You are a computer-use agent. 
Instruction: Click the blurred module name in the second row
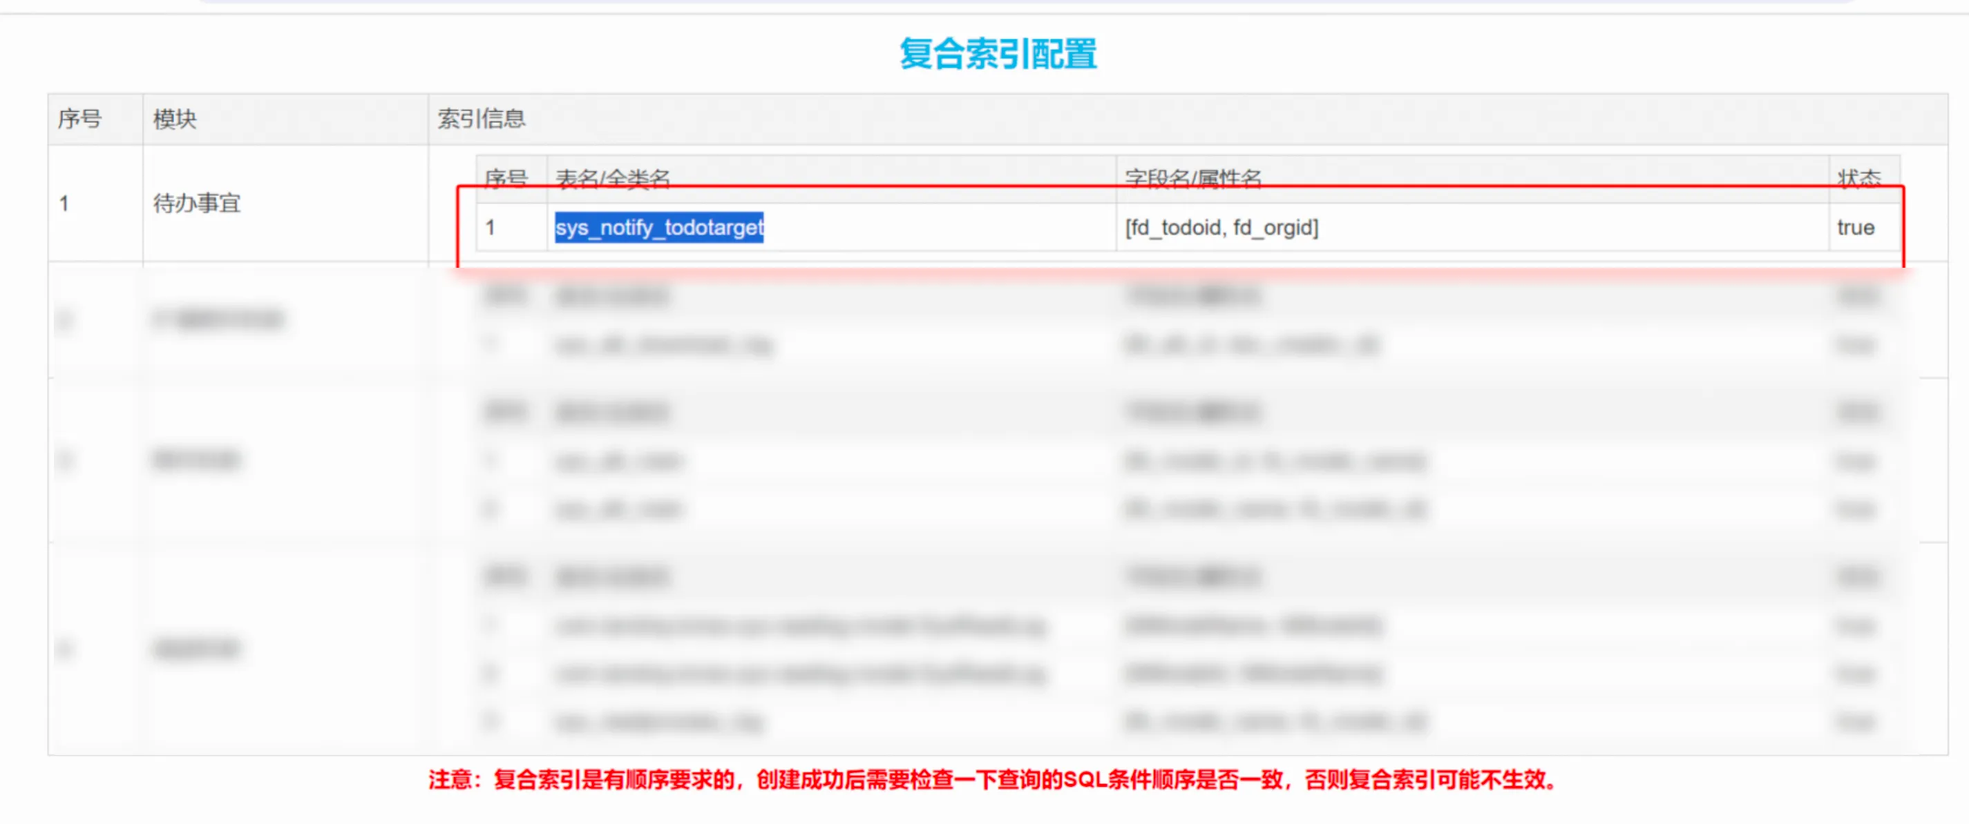click(x=218, y=320)
